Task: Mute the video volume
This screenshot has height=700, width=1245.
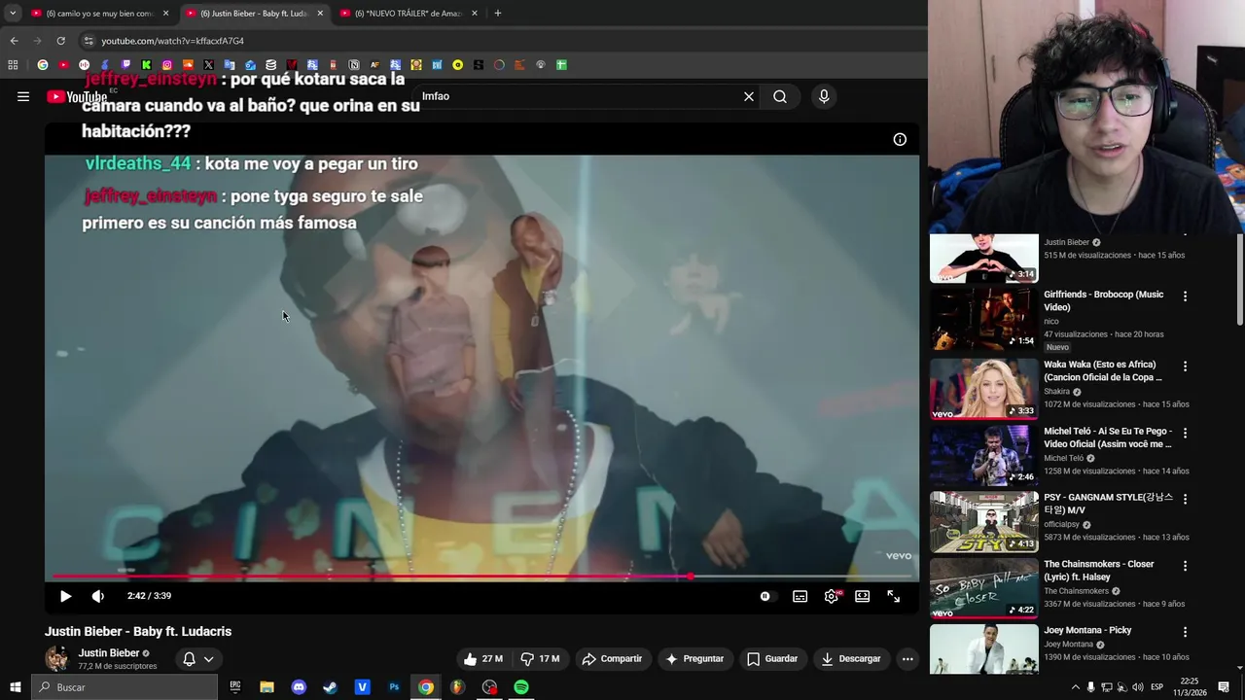Action: [97, 596]
